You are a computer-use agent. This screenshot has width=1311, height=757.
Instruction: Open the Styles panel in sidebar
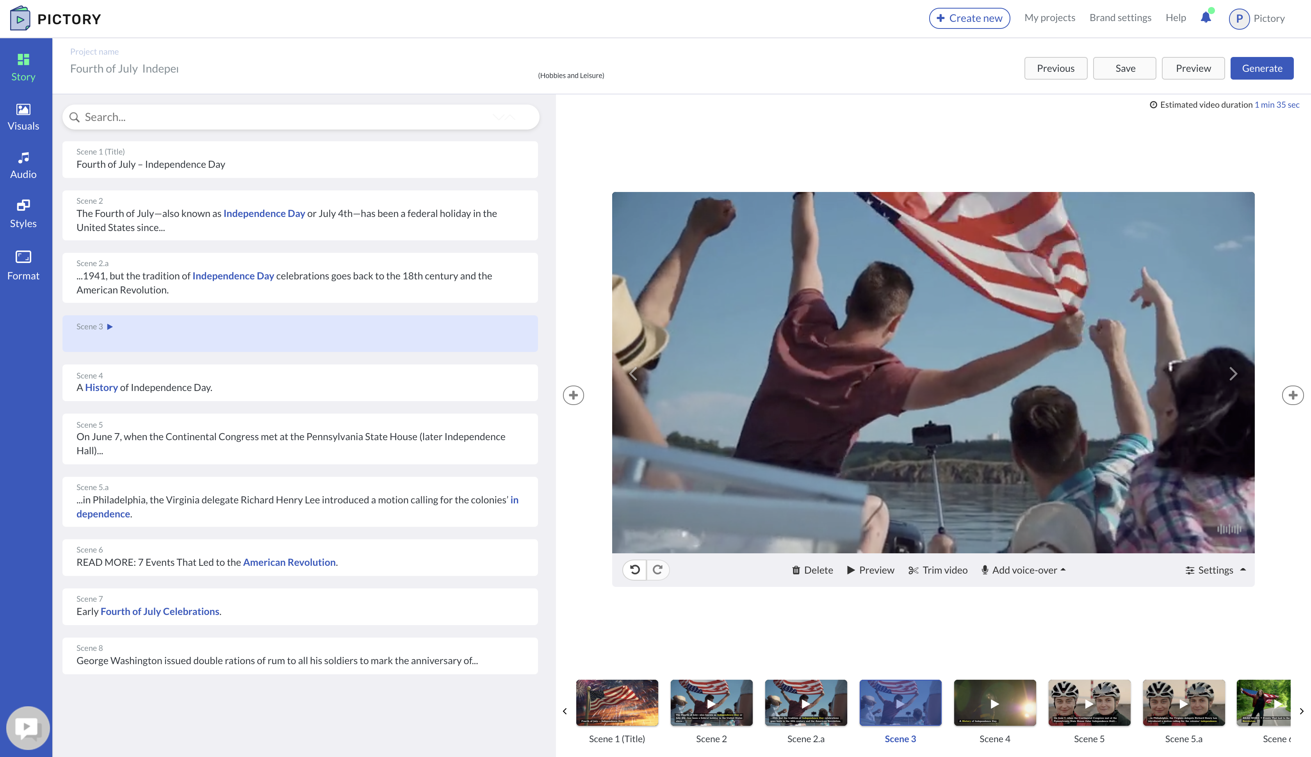(23, 214)
